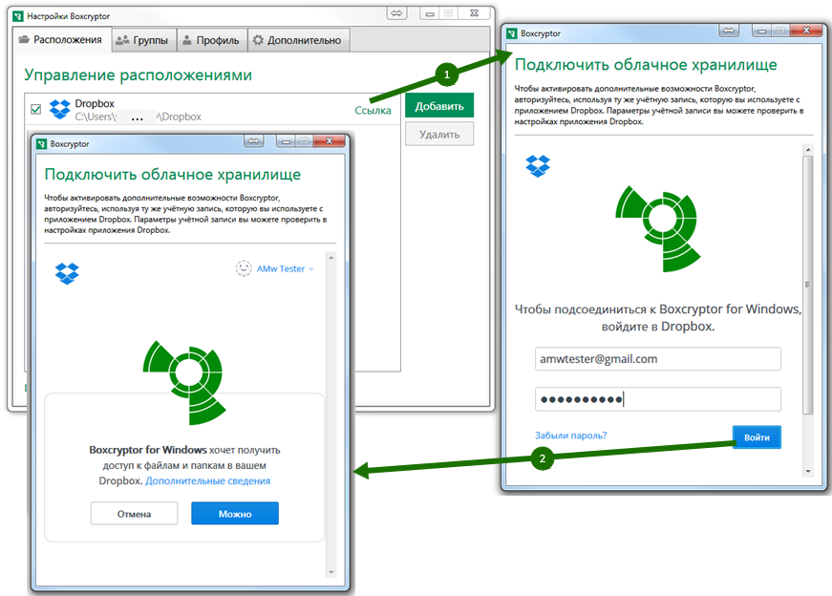Click scrollbar down arrow in permission window
Image resolution: width=832 pixels, height=596 pixels.
pyautogui.click(x=331, y=572)
